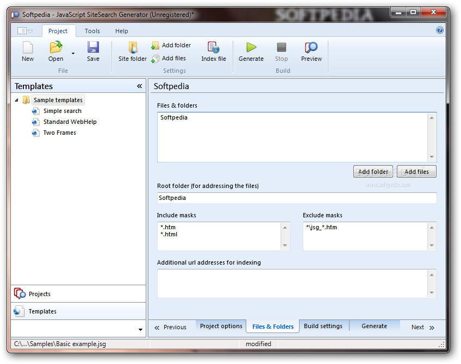Select the Simple search template
The image size is (461, 364).
tap(63, 111)
